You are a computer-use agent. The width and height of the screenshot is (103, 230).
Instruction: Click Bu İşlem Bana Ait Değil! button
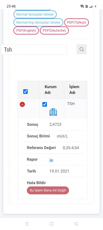coord(48,190)
